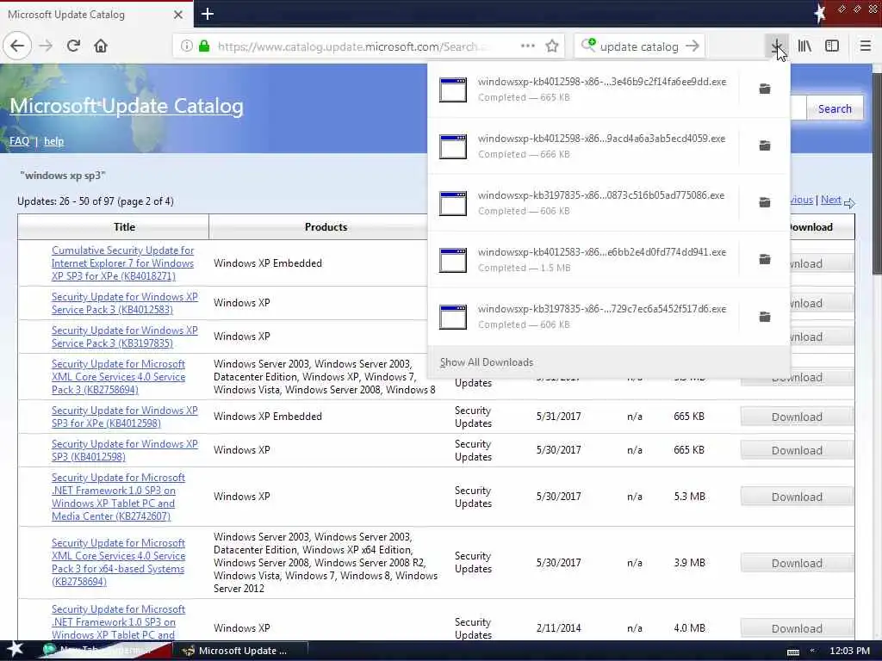The height and width of the screenshot is (661, 882).
Task: Submit search with the go arrow
Action: pos(693,46)
